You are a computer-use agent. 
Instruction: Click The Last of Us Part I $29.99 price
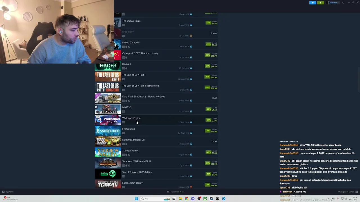(214, 77)
